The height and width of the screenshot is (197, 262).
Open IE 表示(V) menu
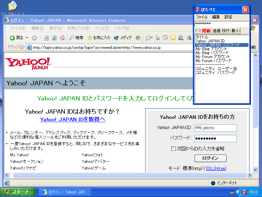point(55,28)
